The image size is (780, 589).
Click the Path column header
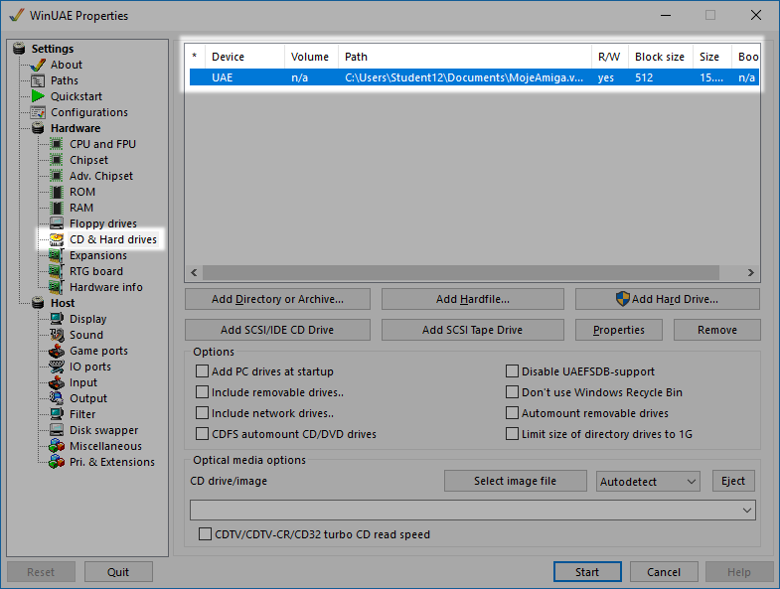(x=465, y=57)
